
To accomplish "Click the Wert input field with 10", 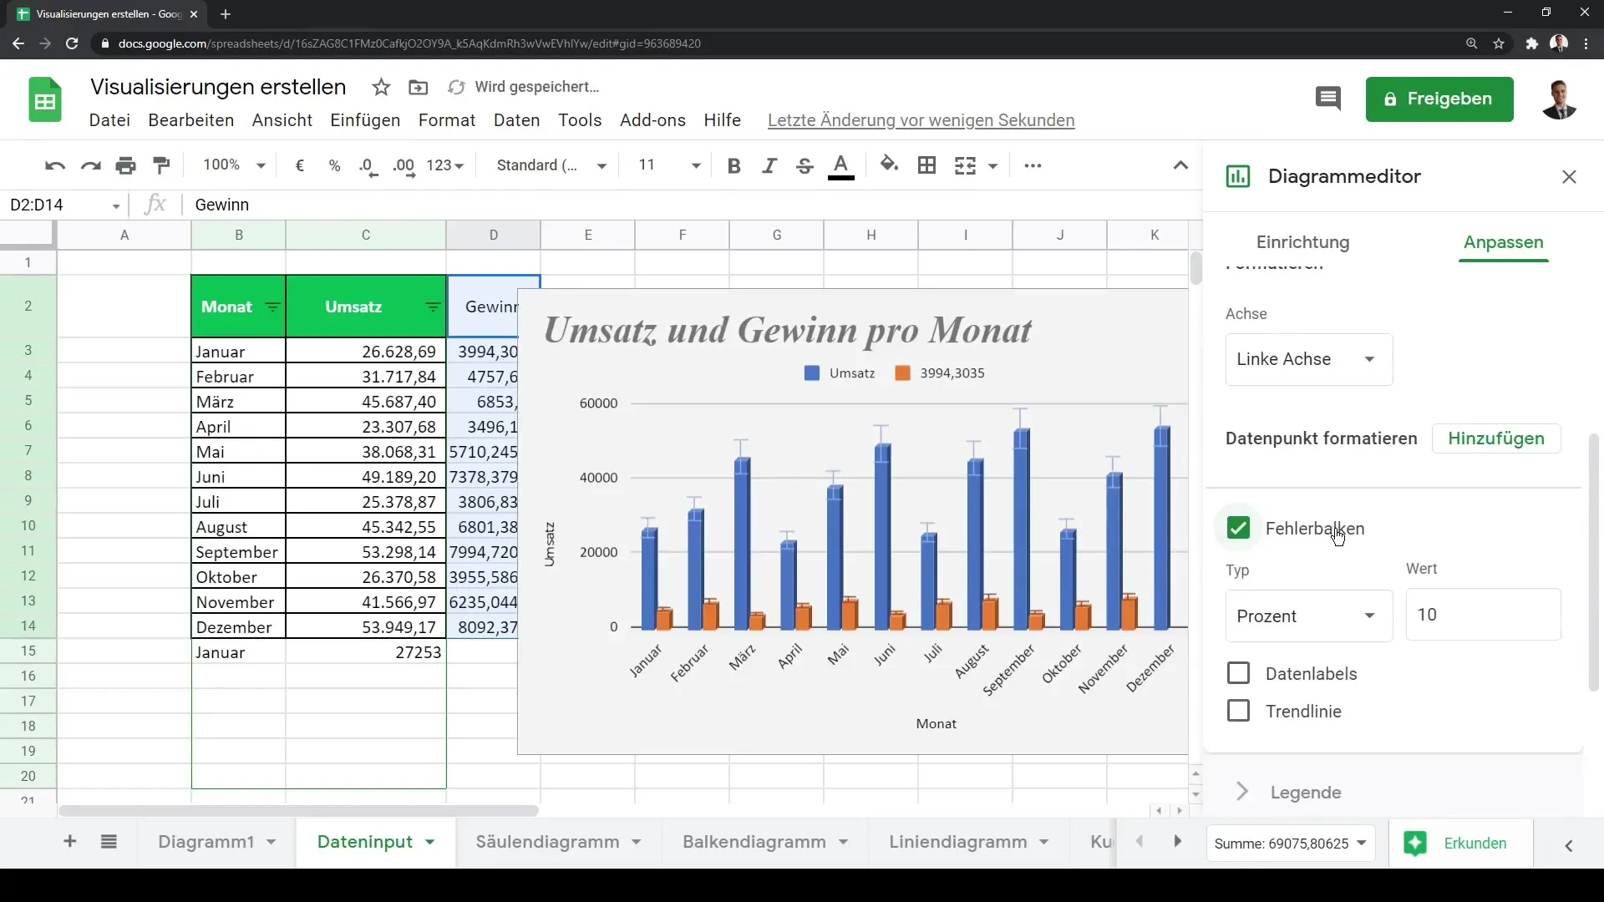I will coord(1483,615).
